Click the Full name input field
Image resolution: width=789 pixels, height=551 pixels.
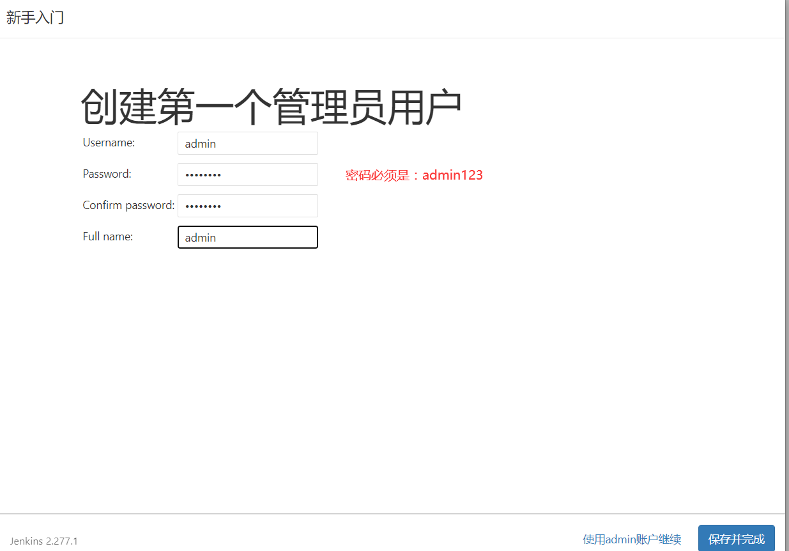tap(248, 237)
